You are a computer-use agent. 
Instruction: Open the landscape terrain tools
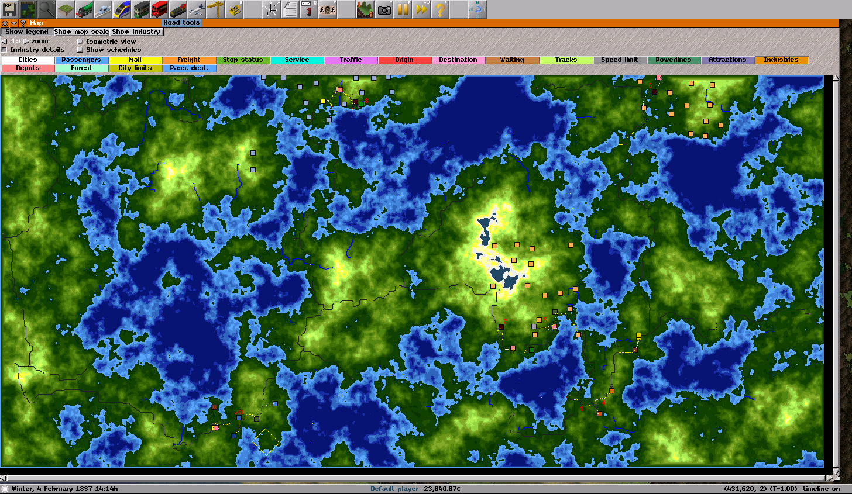click(x=66, y=9)
